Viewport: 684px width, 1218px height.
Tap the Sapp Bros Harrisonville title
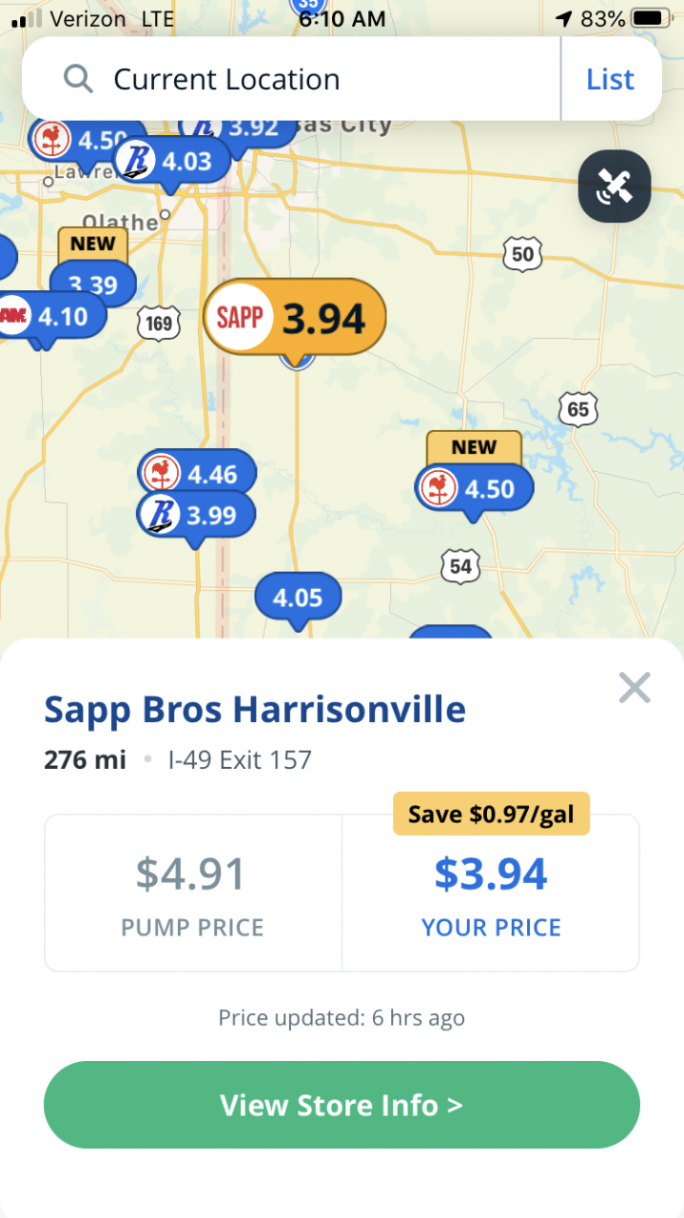pyautogui.click(x=255, y=709)
